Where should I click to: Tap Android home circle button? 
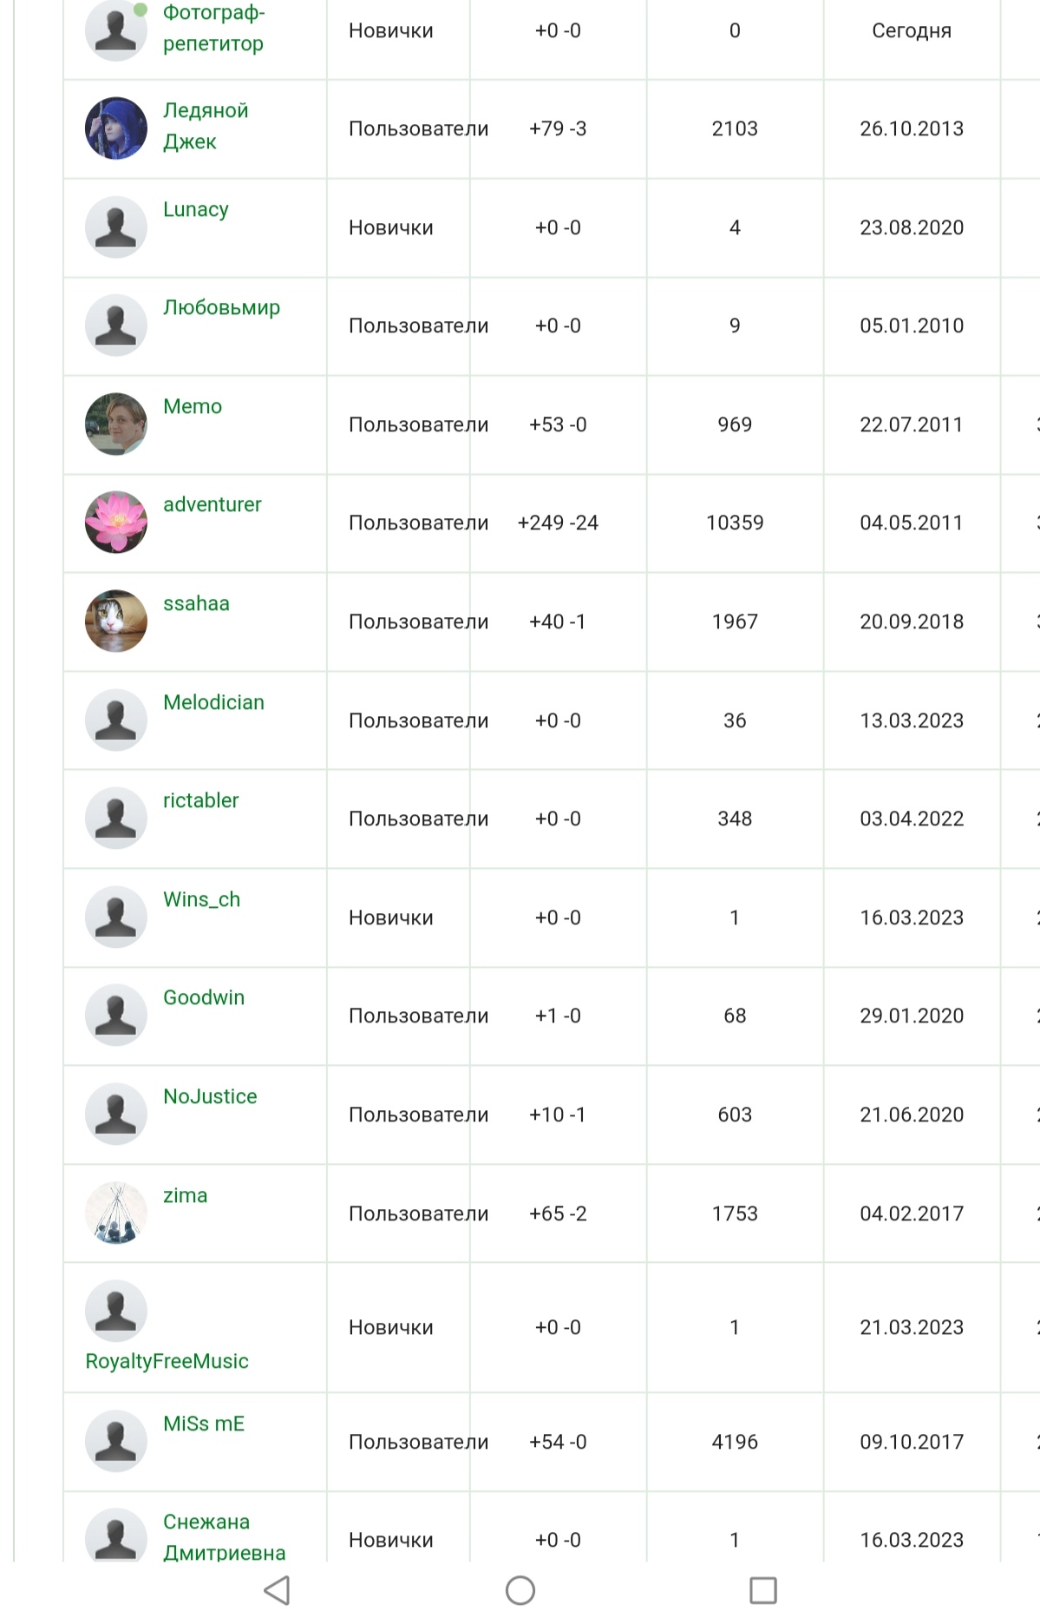coord(520,1590)
